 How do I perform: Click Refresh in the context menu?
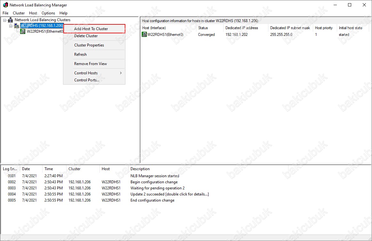(81, 54)
